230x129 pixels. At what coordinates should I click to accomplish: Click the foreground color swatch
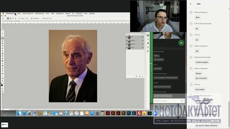pyautogui.click(x=2, y=85)
